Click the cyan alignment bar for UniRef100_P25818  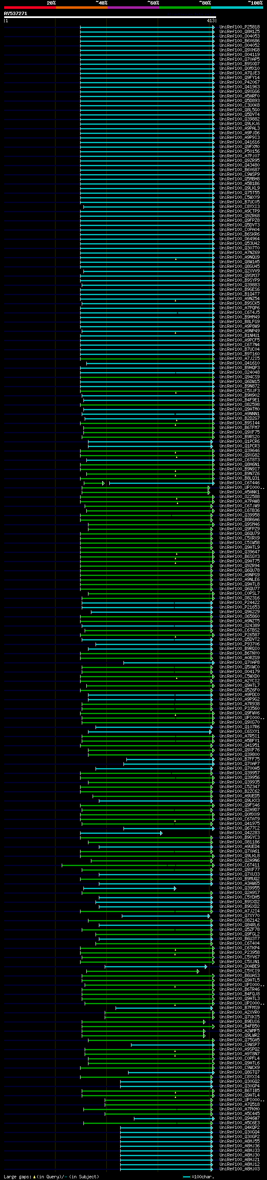(x=147, y=27)
